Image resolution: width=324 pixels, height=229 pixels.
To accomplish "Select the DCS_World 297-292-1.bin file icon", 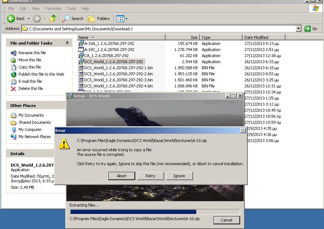I will pos(81,68).
